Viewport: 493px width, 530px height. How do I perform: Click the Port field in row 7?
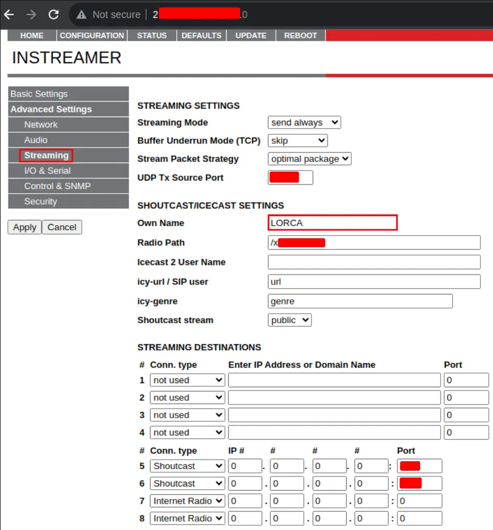click(x=420, y=501)
